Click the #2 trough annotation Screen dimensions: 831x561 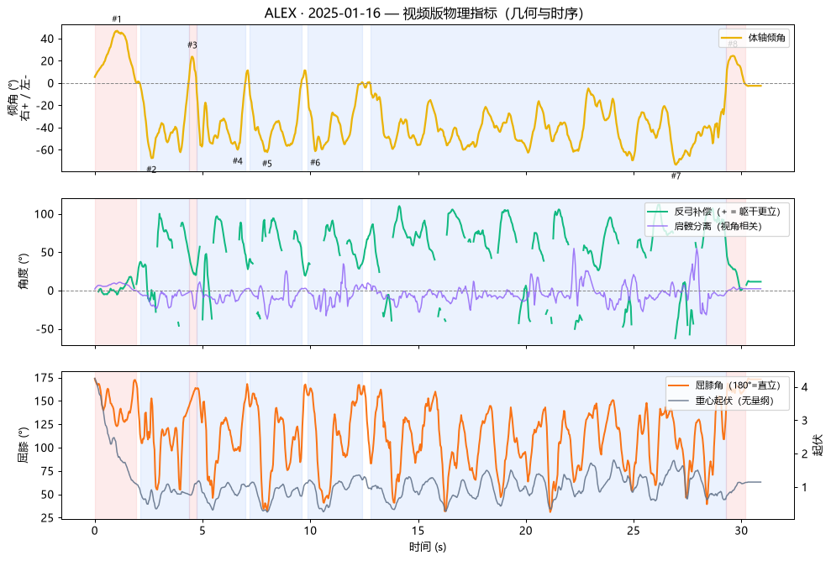[151, 170]
